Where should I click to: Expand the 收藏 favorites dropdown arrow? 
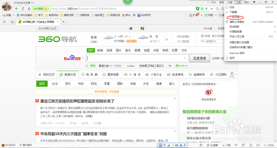pyautogui.click(x=14, y=15)
